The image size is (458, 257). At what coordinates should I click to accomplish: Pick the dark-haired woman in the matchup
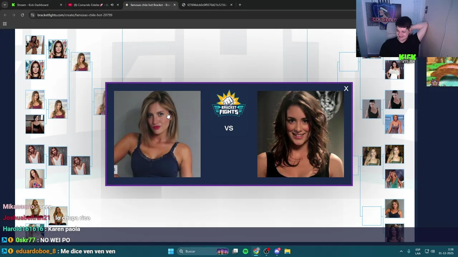click(301, 134)
